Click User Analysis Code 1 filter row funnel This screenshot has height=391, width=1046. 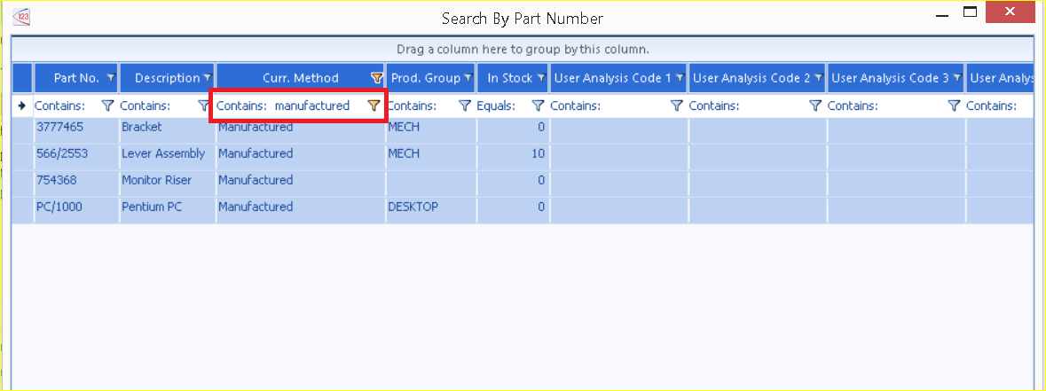tap(676, 106)
